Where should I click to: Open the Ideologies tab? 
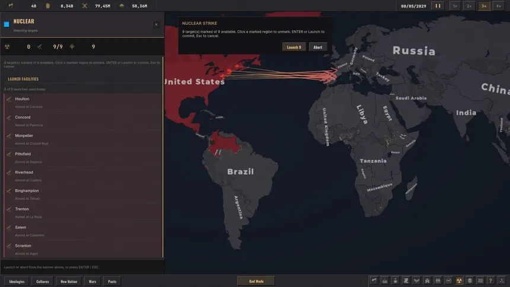(x=17, y=282)
